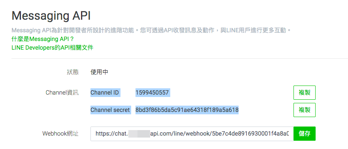
Task: Click the Channel資訊 section label
Action: tap(62, 93)
